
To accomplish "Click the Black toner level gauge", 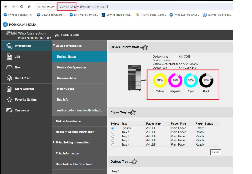I will pos(206,80).
